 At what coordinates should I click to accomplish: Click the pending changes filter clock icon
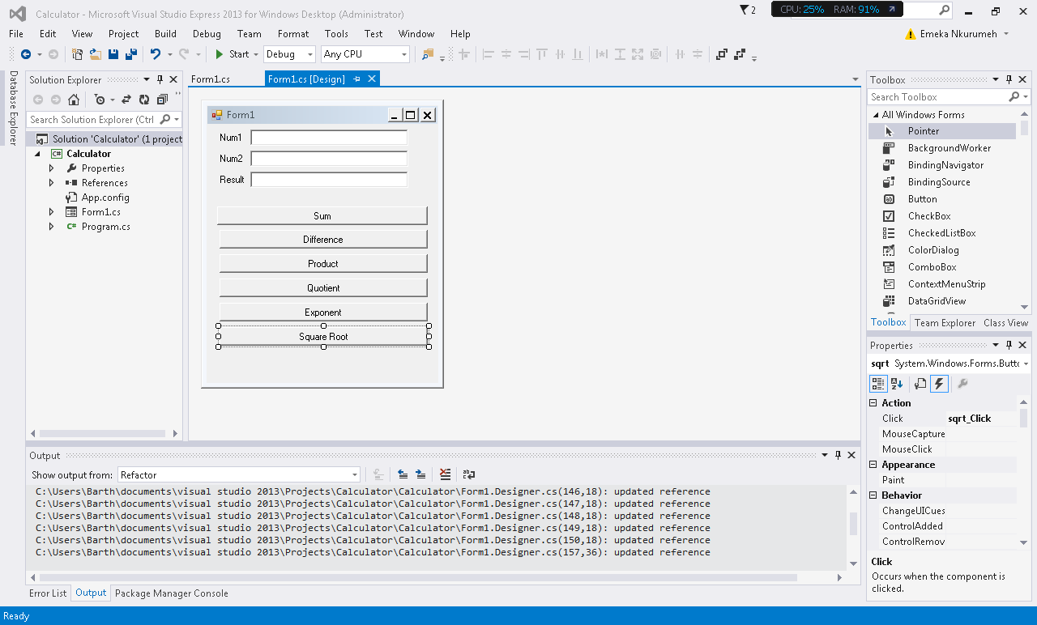(100, 100)
